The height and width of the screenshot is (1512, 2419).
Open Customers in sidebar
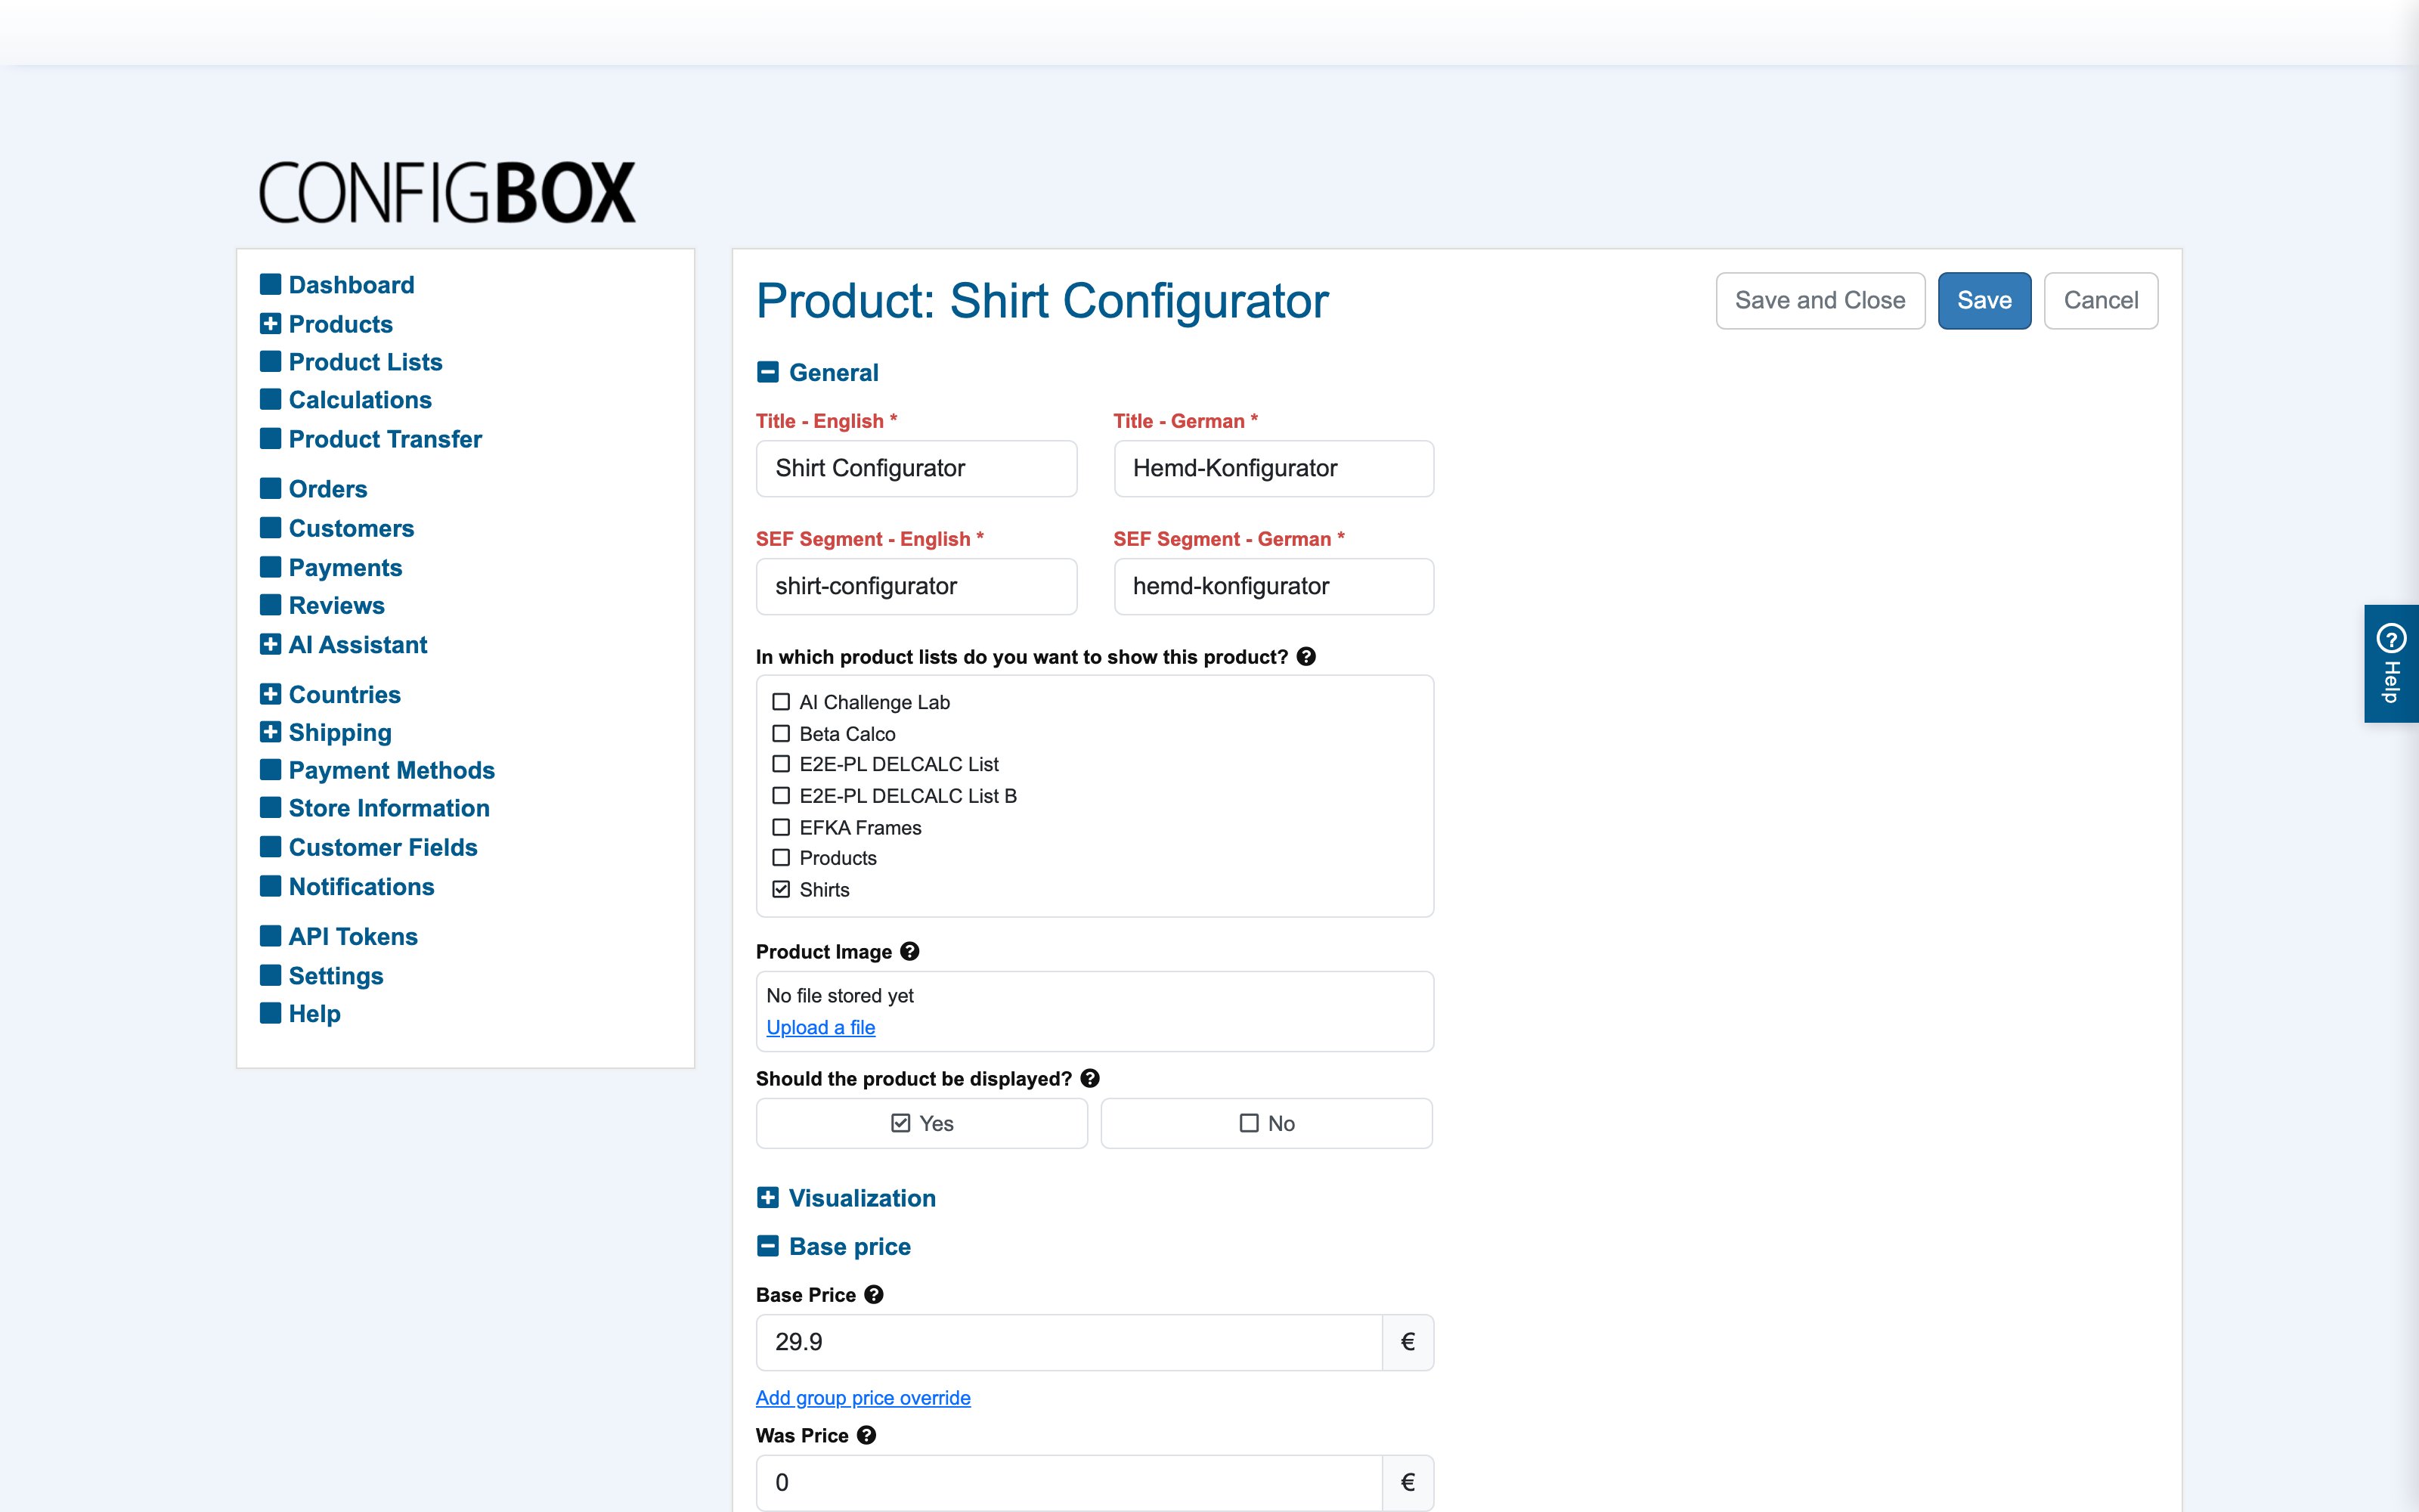351,528
